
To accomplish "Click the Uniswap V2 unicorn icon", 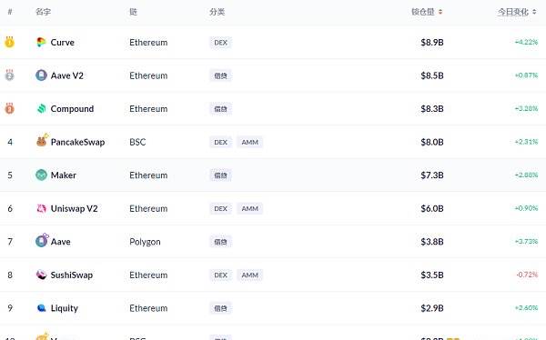I will 42,208.
